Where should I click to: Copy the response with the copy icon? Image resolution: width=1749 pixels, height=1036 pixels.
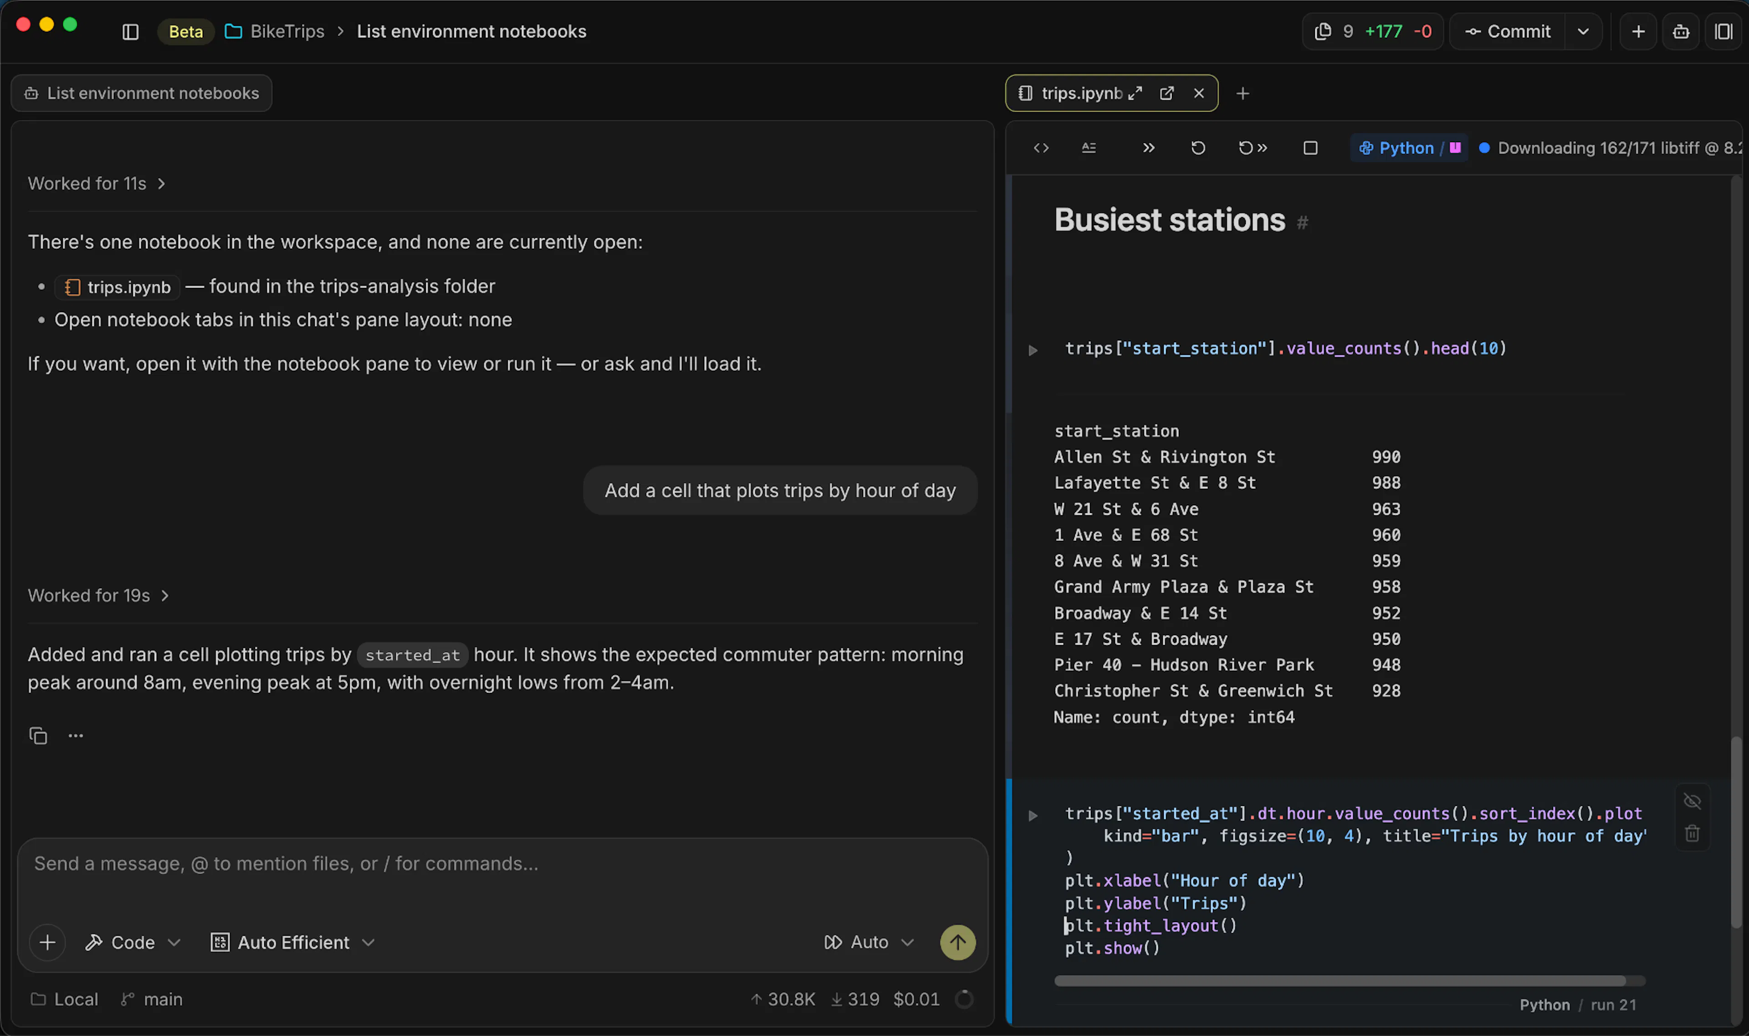pos(38,735)
